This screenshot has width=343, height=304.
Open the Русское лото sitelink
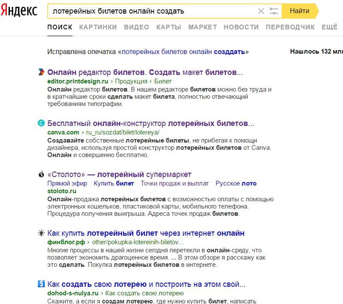pos(236,183)
